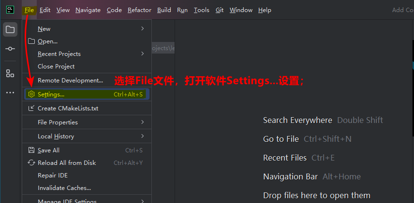Choose Remote Development menu entry
Screen dimensions: 414x203
pos(70,81)
